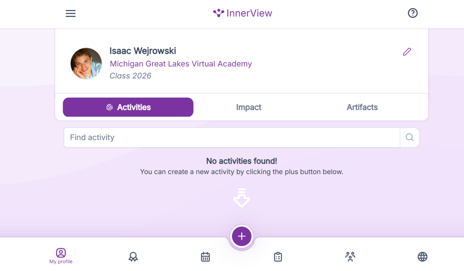Screen dimensions: 464x271
Task: Open the calendar from bottom navigation
Action: pos(205,257)
